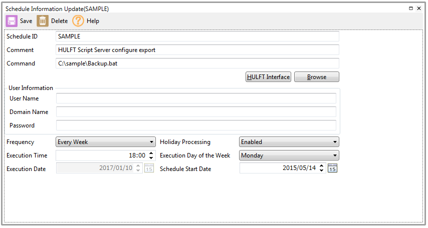Restore the window using the title bar icon

411,8
